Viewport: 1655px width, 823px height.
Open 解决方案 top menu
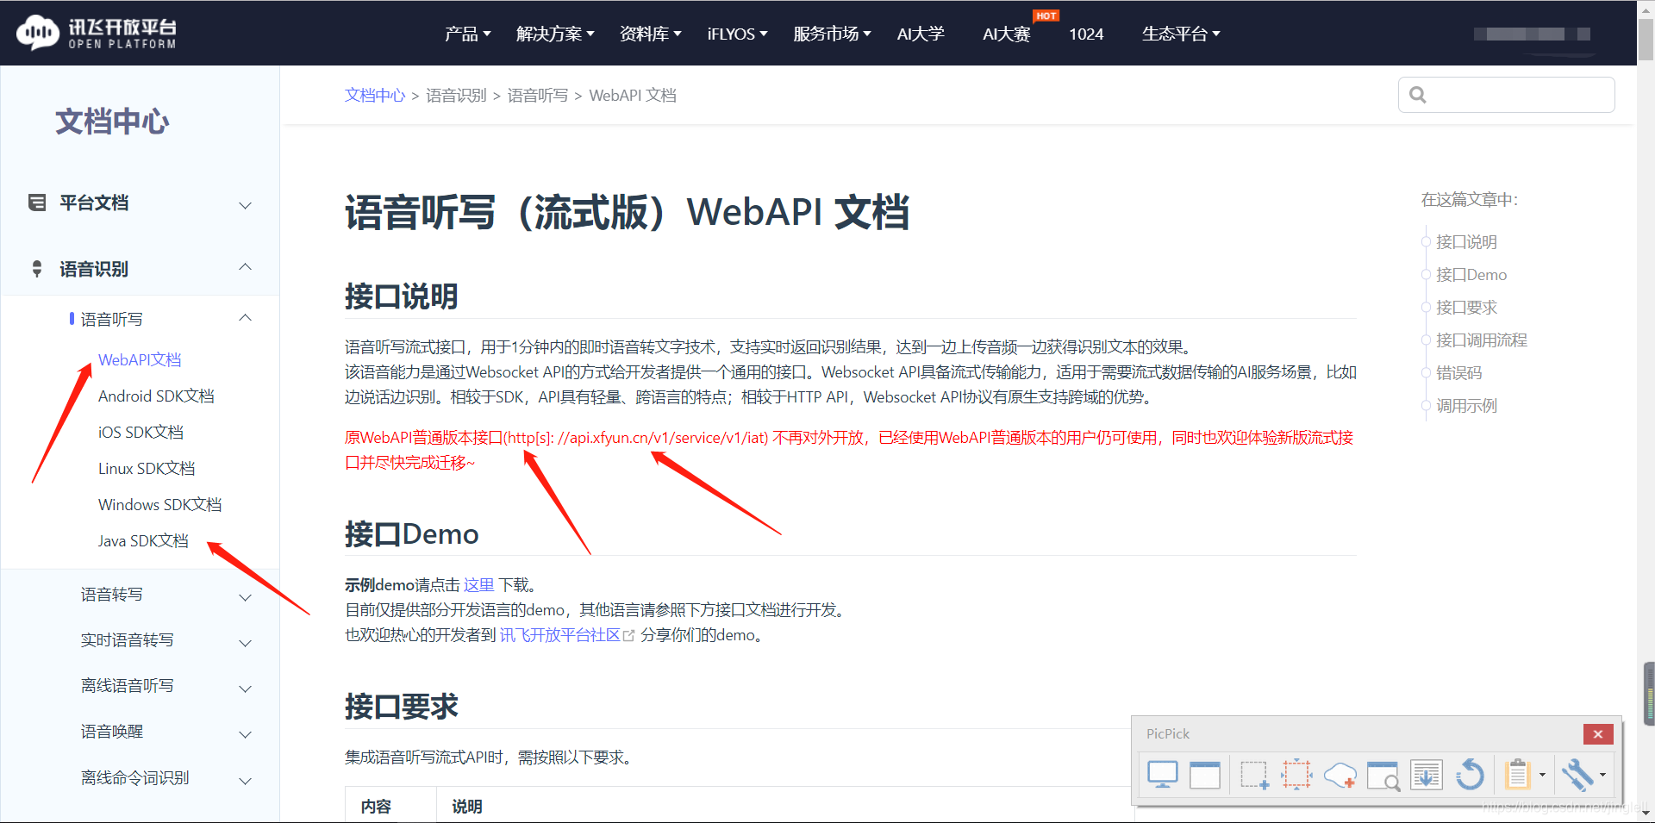coord(555,34)
